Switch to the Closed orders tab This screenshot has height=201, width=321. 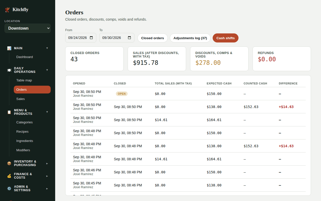tap(152, 38)
